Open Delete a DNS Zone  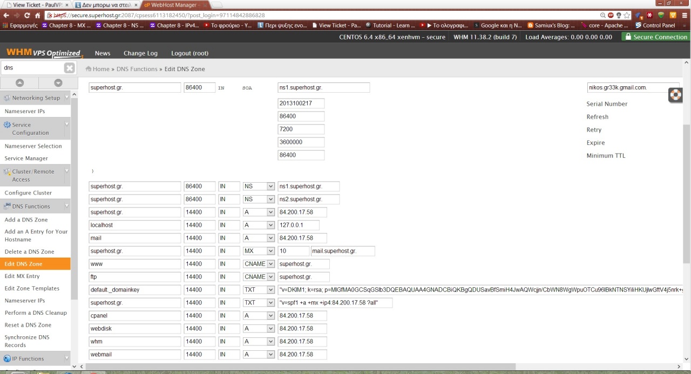(29, 252)
